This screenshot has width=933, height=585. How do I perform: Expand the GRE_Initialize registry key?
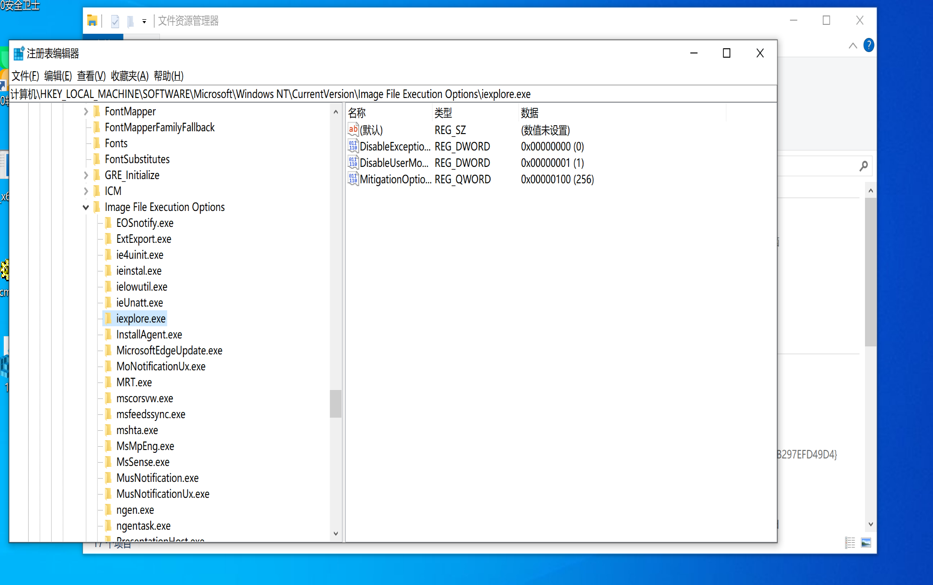pos(86,175)
